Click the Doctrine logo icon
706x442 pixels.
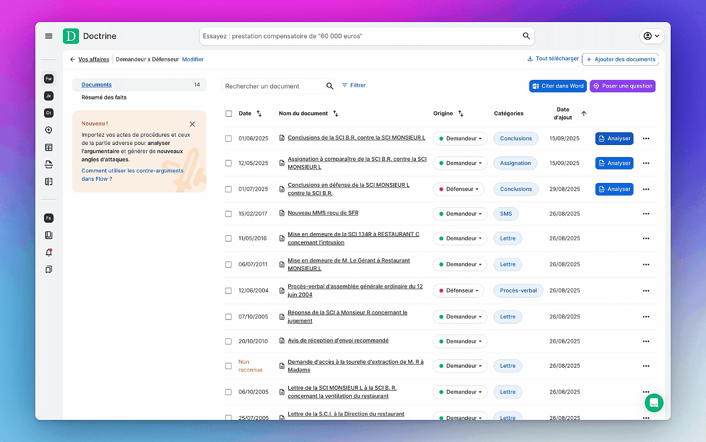click(71, 36)
